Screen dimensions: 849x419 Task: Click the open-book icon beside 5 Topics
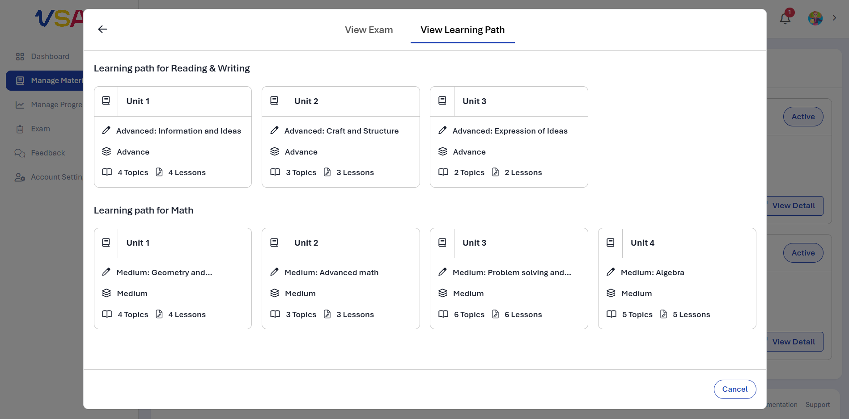click(x=611, y=314)
